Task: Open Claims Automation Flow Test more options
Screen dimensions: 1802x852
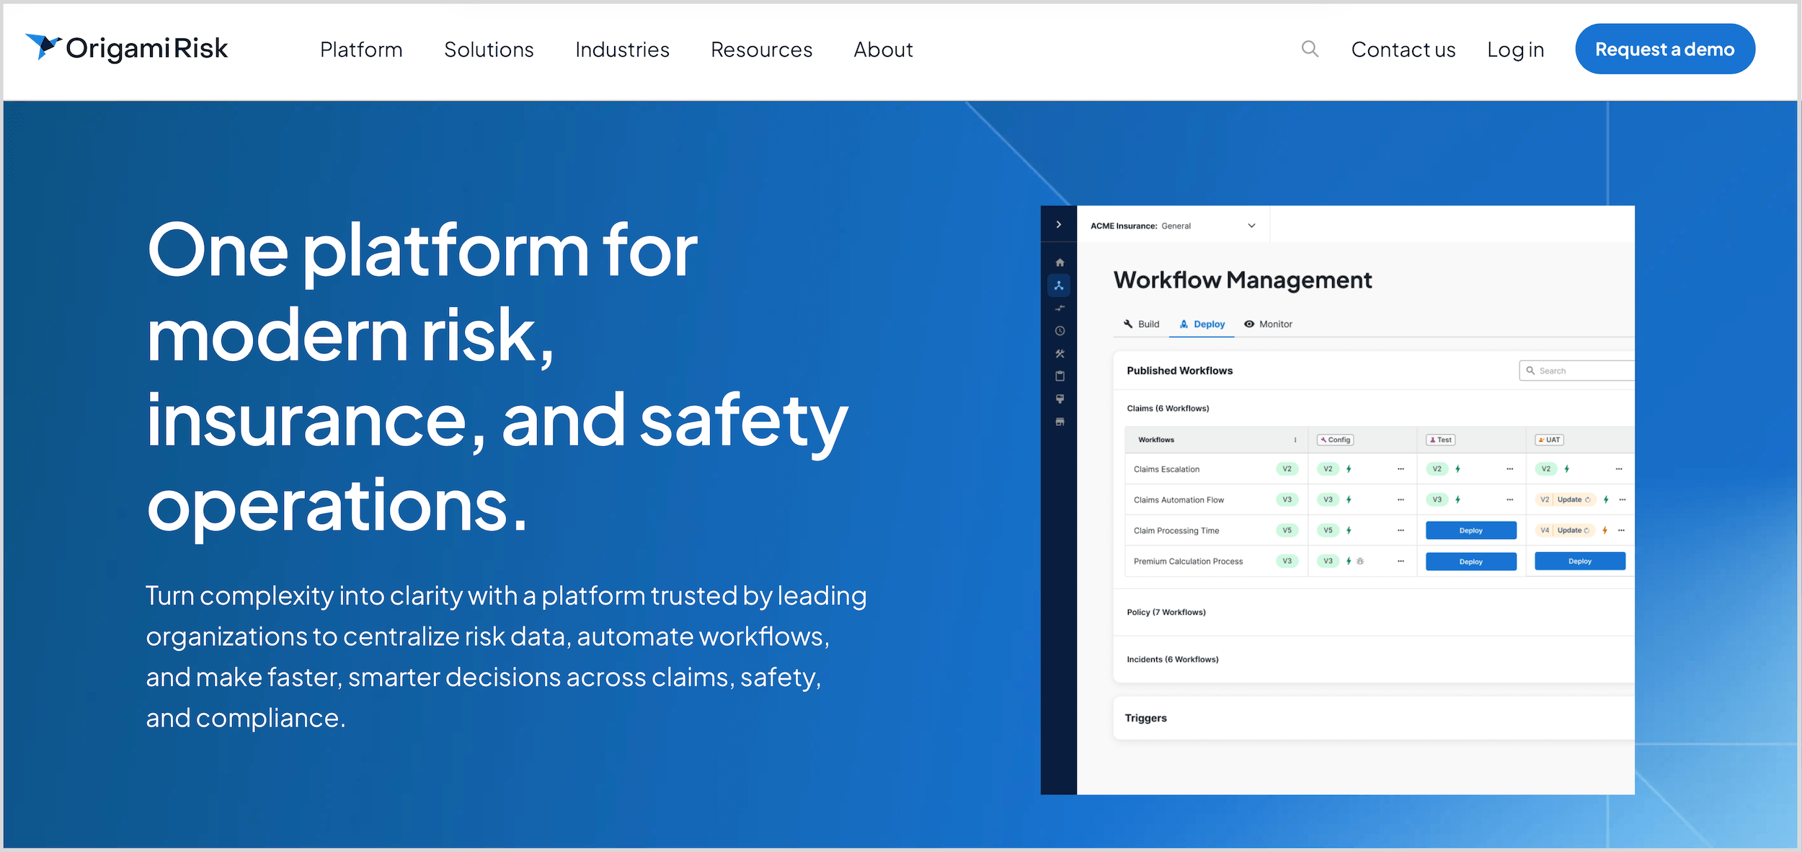Action: [x=1509, y=500]
